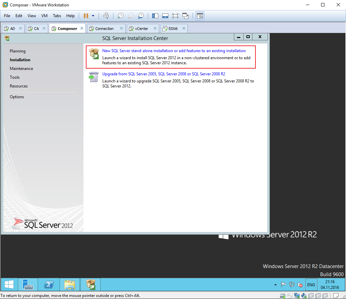Click the revert to snapshot icon

pyautogui.click(x=131, y=16)
